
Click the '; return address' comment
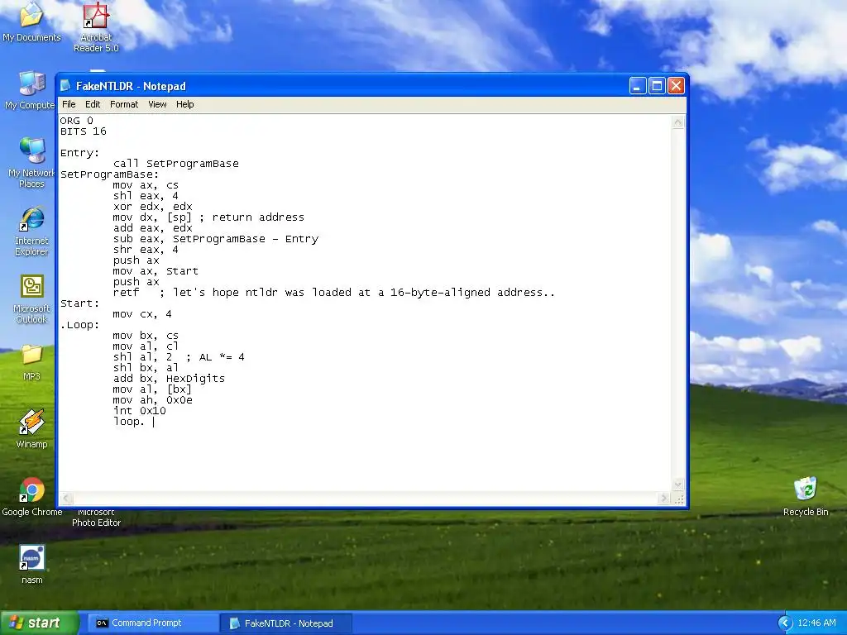251,217
